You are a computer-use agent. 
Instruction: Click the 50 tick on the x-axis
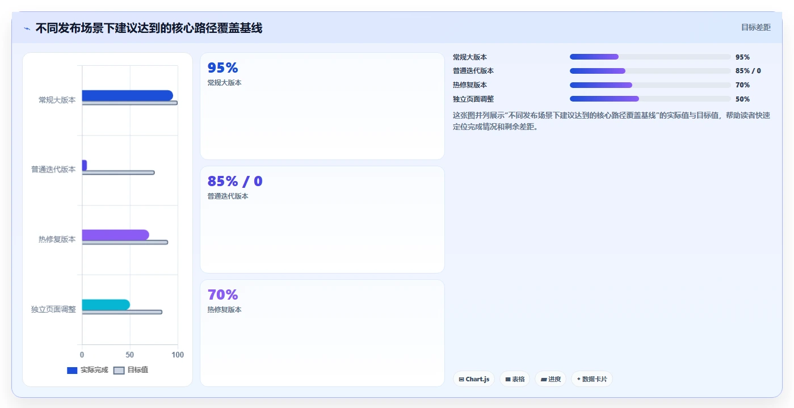(x=130, y=355)
